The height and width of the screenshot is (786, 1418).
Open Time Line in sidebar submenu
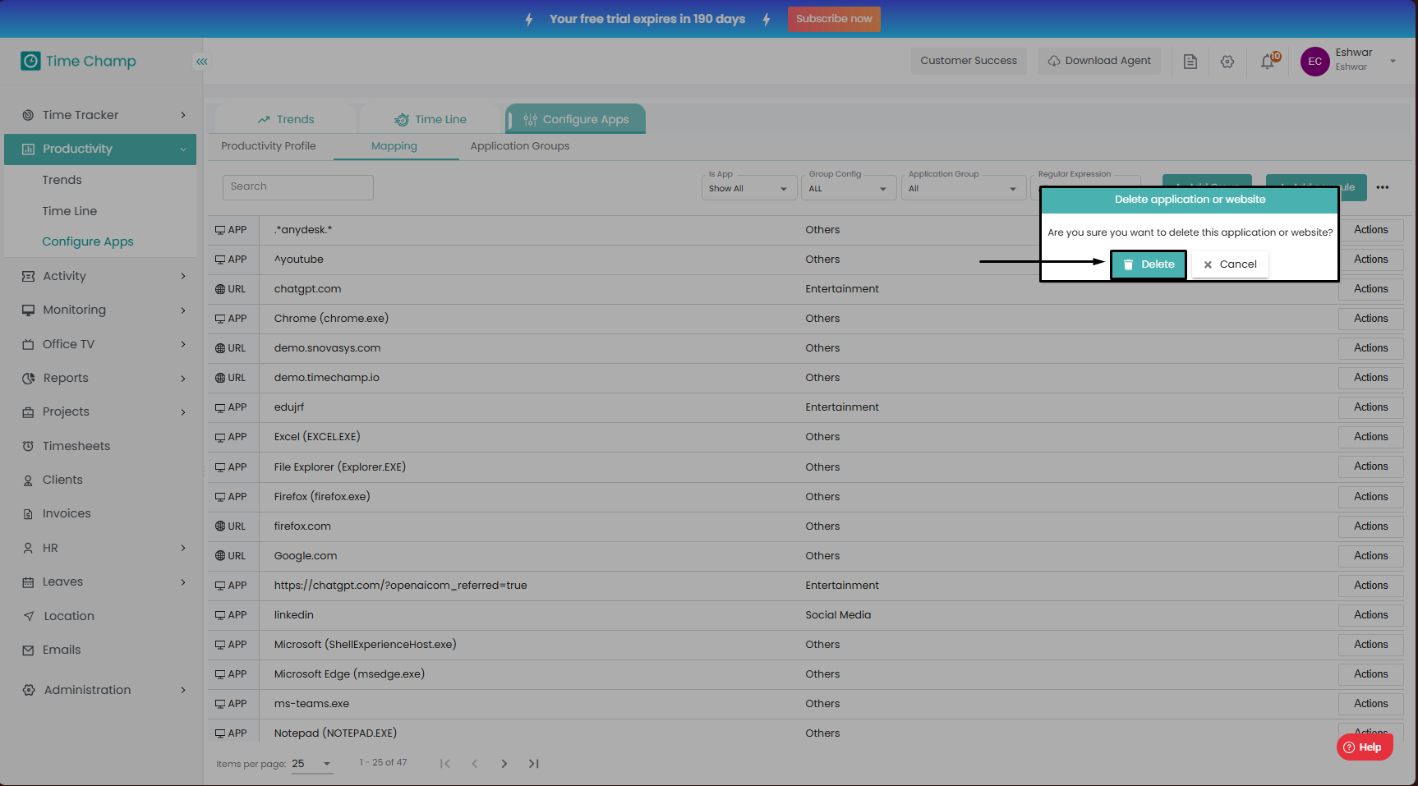[70, 211]
